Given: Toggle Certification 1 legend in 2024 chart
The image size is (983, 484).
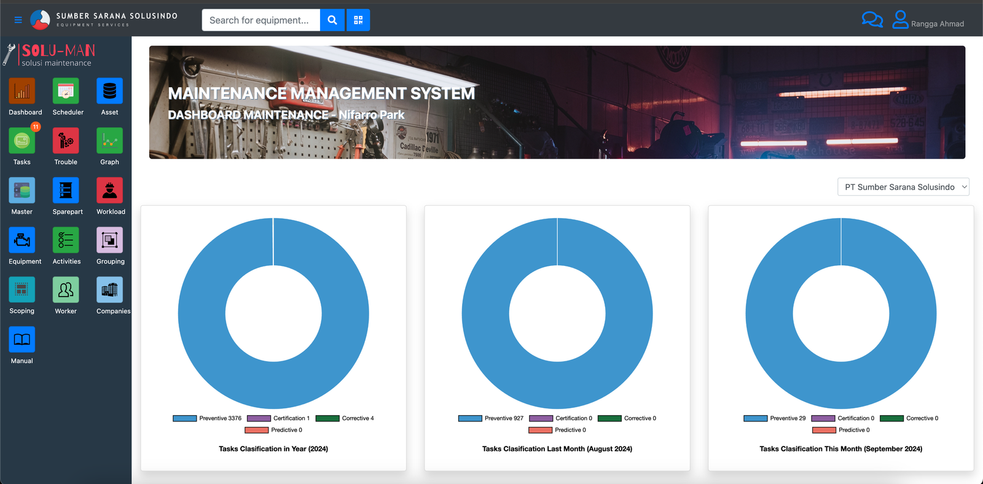Looking at the screenshot, I should [x=278, y=418].
